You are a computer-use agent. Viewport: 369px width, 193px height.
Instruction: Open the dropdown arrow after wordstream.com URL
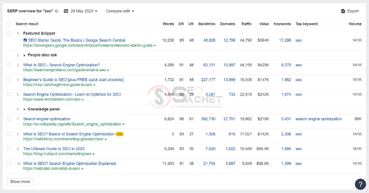[x=82, y=100]
